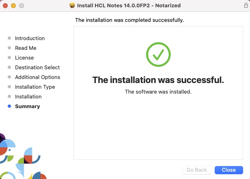Click the "The software was installed." text
Screen dimensions: 250x179
[158, 92]
